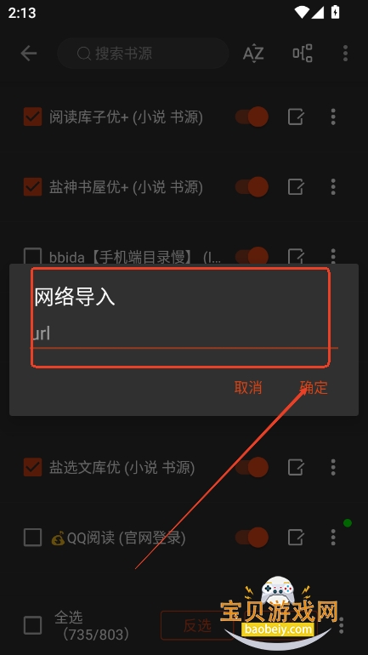Edit the 盐神书屋优+ book source
368x655 pixels.
[x=296, y=187]
